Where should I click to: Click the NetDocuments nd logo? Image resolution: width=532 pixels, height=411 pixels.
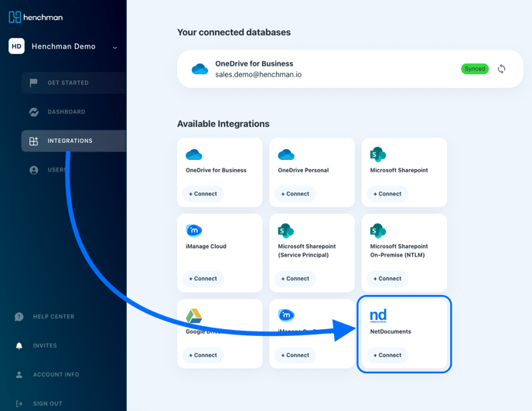(378, 315)
